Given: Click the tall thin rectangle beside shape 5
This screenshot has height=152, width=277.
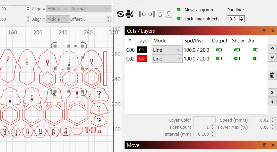Looking at the screenshot, I should 105,68.
